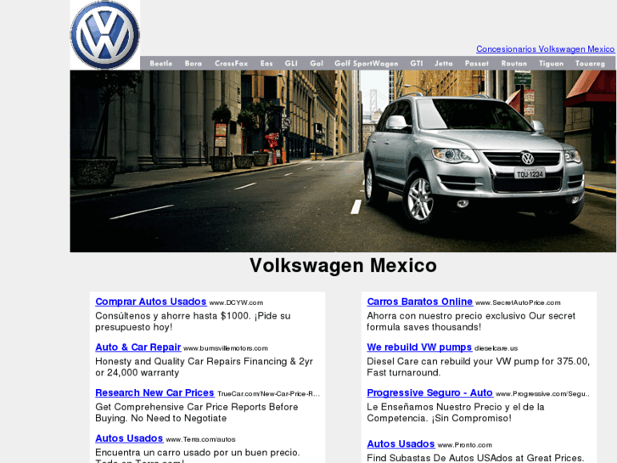
Task: Open the Gol model page
Action: (317, 64)
